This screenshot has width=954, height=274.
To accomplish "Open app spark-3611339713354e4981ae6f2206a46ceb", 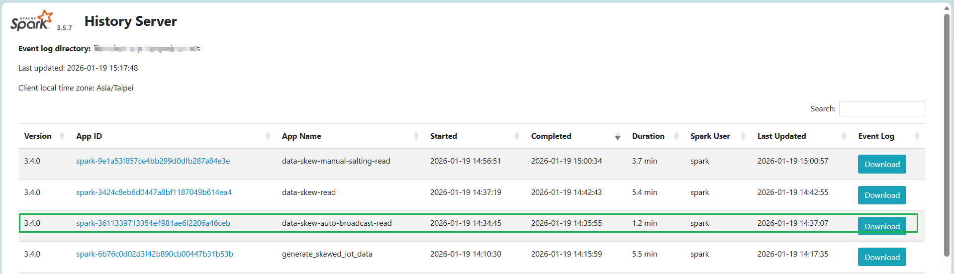I will coord(153,223).
